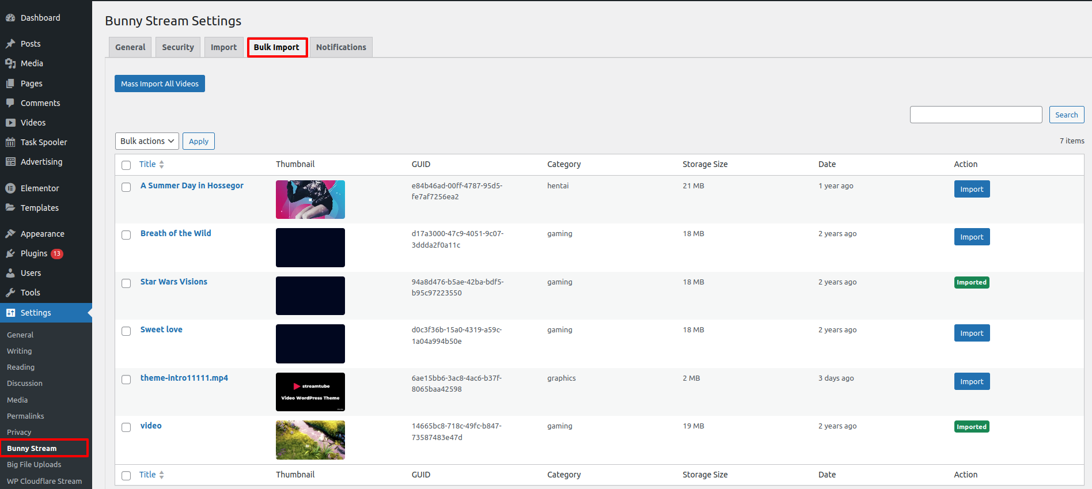Open the Security settings tab
Image resolution: width=1092 pixels, height=489 pixels.
click(x=177, y=47)
